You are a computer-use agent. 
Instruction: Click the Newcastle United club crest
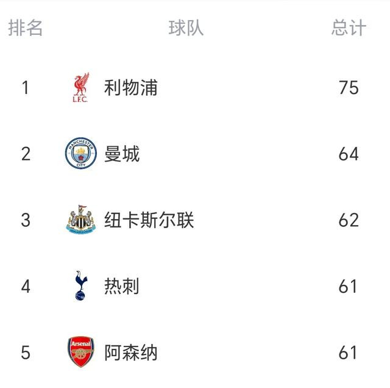[81, 220]
